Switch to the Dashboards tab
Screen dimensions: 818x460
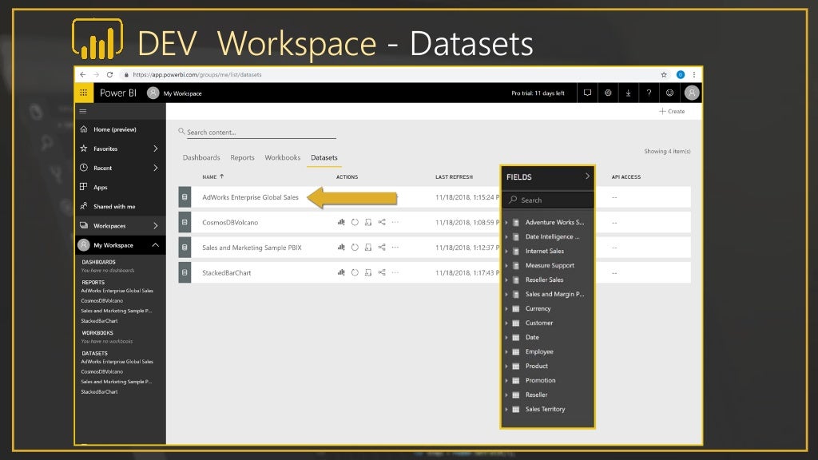tap(201, 158)
